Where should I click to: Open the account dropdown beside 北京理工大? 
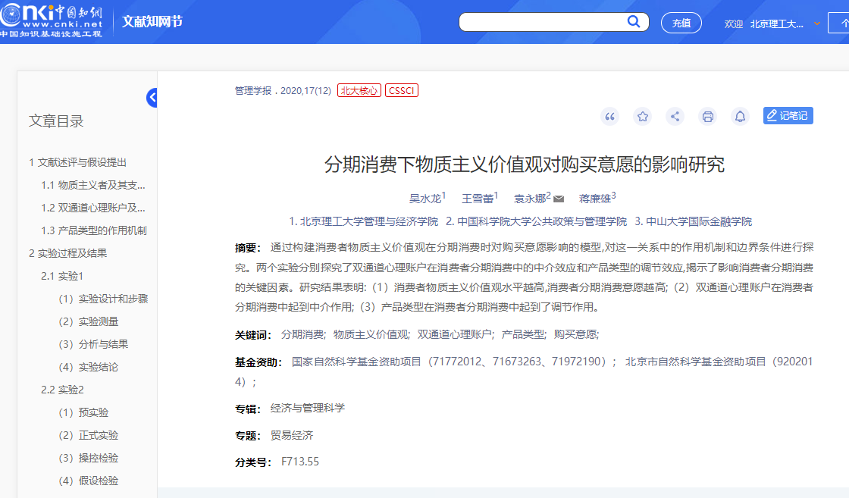pos(817,23)
